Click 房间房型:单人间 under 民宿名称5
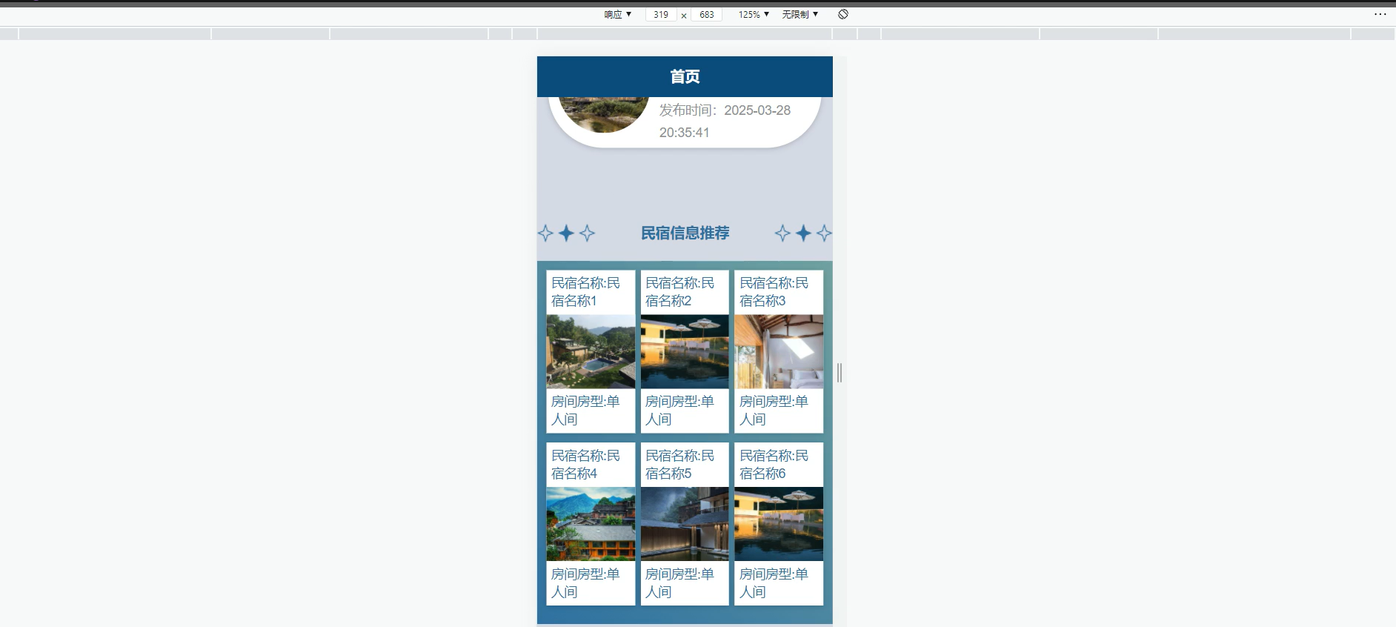 (679, 583)
